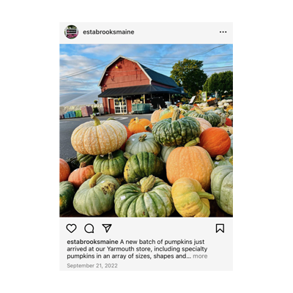
Task: Open the September 21, 2022 timestamp
Action: (92, 266)
